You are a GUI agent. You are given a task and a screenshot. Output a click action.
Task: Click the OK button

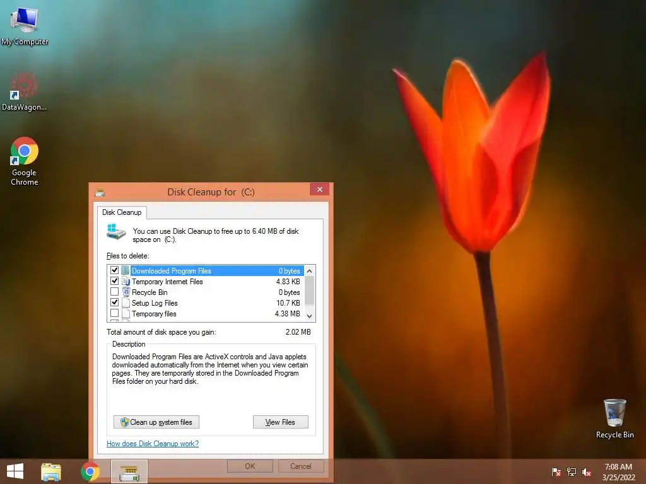pos(250,466)
